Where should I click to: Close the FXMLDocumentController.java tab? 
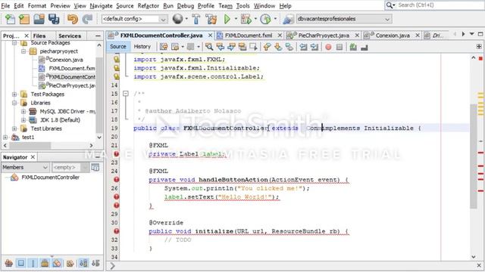pyautogui.click(x=210, y=36)
